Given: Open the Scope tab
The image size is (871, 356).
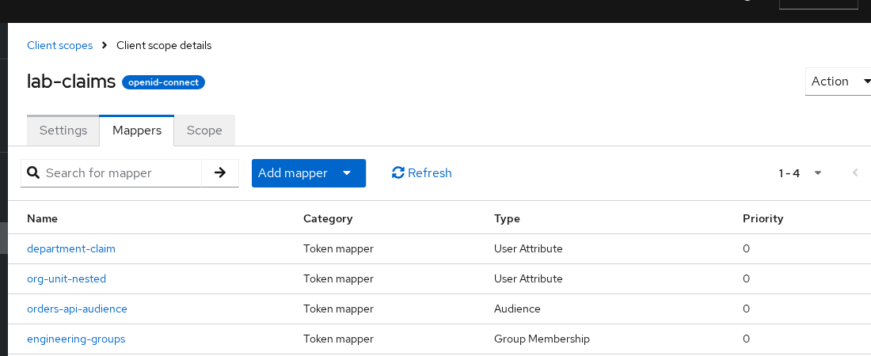Looking at the screenshot, I should [x=204, y=130].
